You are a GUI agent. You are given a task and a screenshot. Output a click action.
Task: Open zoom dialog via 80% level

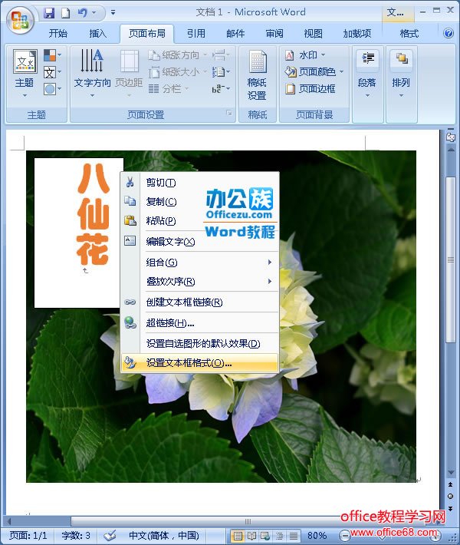[x=317, y=535]
